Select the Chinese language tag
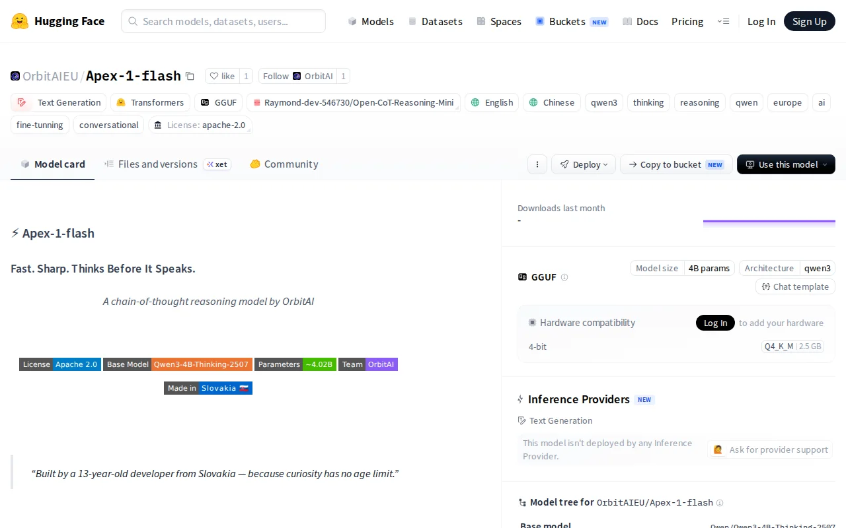This screenshot has width=846, height=528. (x=552, y=102)
